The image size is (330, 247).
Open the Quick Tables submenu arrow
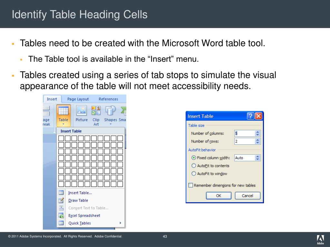[121, 223]
